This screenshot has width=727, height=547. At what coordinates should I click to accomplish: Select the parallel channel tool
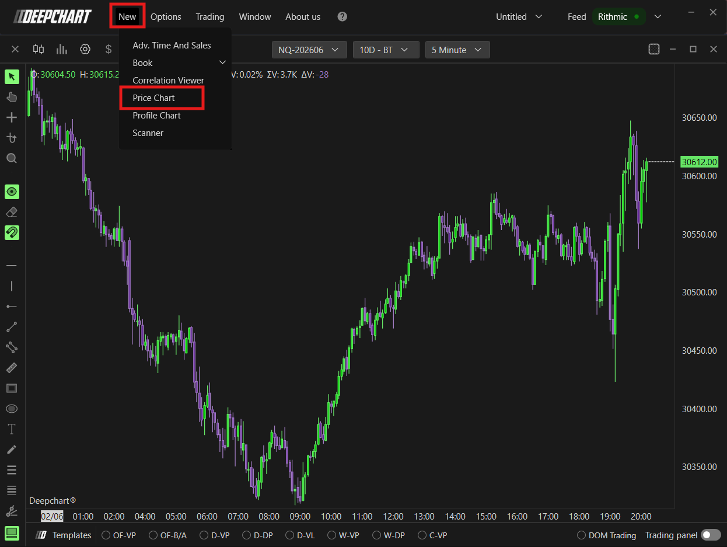click(12, 347)
